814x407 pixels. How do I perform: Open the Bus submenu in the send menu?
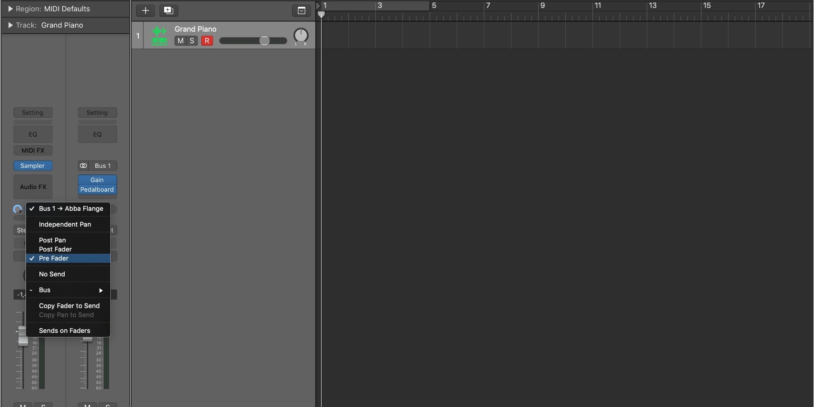tap(68, 290)
